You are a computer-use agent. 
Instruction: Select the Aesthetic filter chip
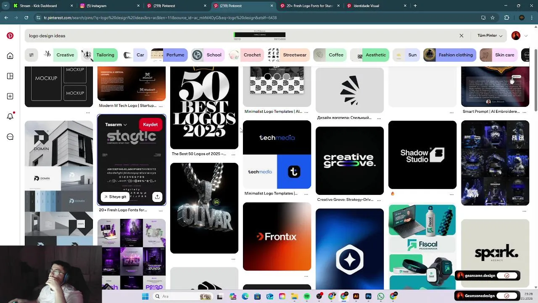tap(370, 55)
